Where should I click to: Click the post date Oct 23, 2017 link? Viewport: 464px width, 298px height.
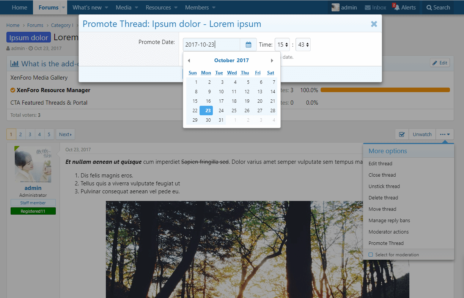pos(78,150)
